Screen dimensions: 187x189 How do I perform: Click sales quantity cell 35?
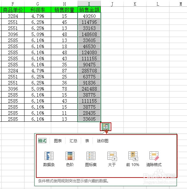pyautogui.click(x=64, y=64)
